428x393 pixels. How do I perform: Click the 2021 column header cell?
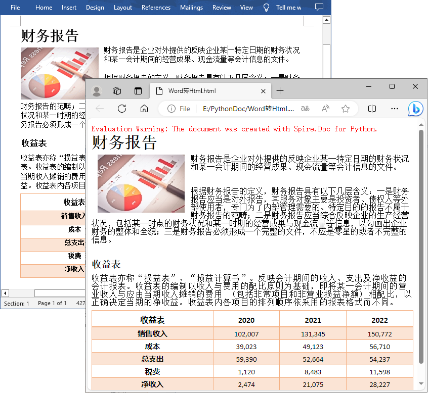(x=313, y=320)
